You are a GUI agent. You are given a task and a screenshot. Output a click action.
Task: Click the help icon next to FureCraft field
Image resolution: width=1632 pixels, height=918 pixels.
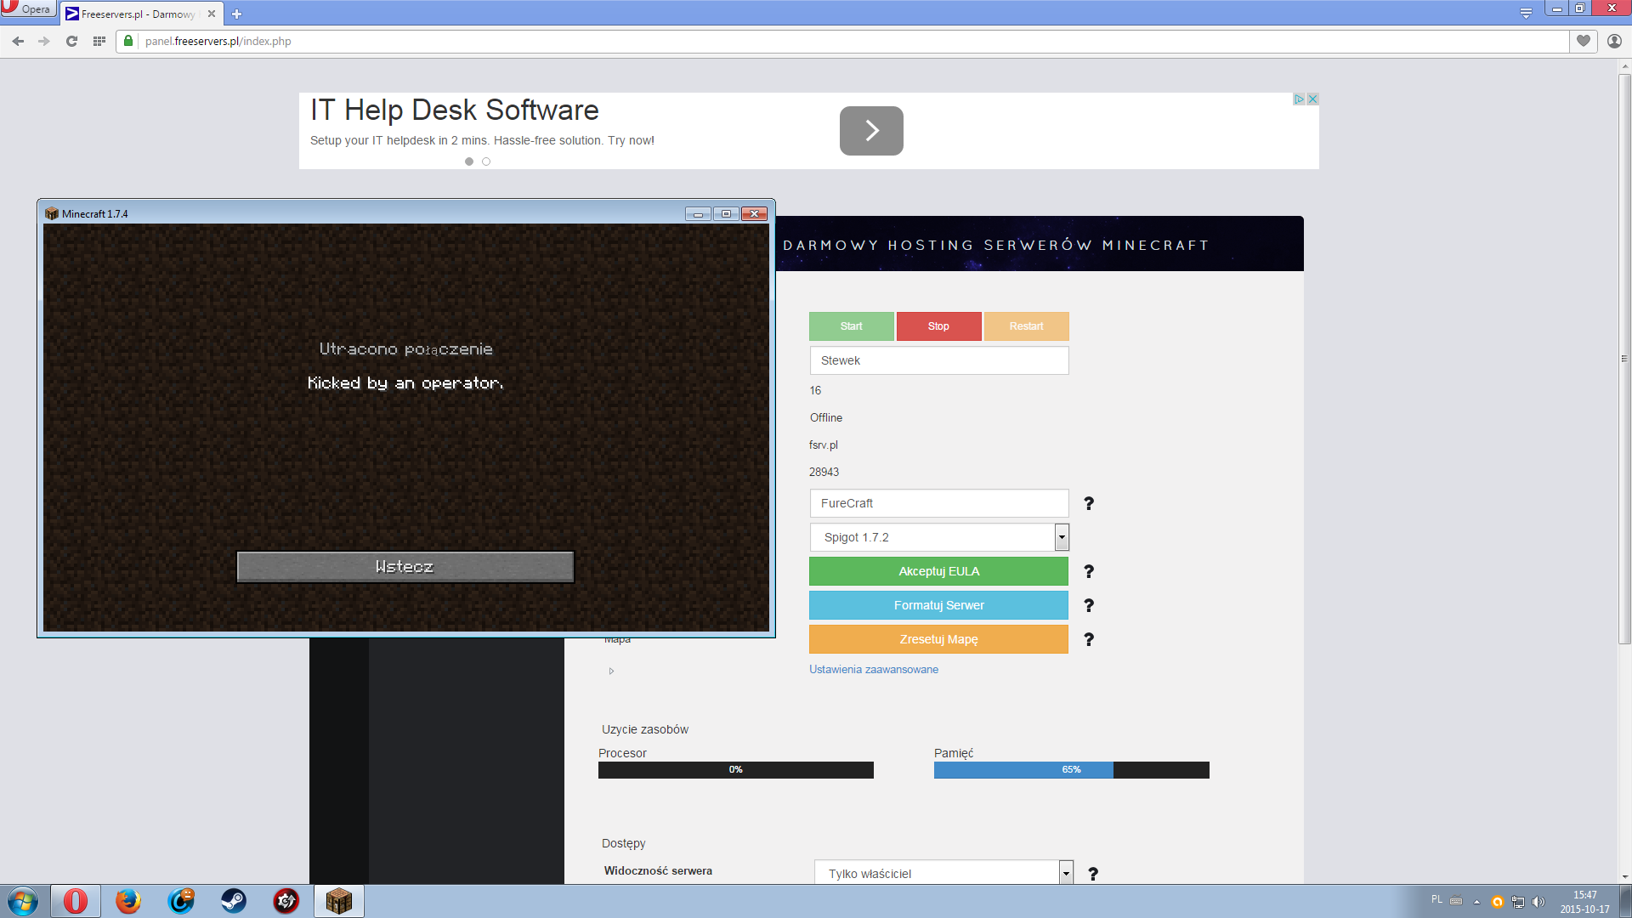(1089, 503)
